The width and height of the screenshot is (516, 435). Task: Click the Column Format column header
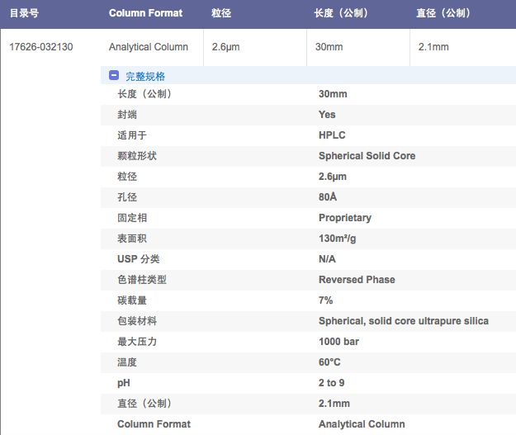(146, 13)
